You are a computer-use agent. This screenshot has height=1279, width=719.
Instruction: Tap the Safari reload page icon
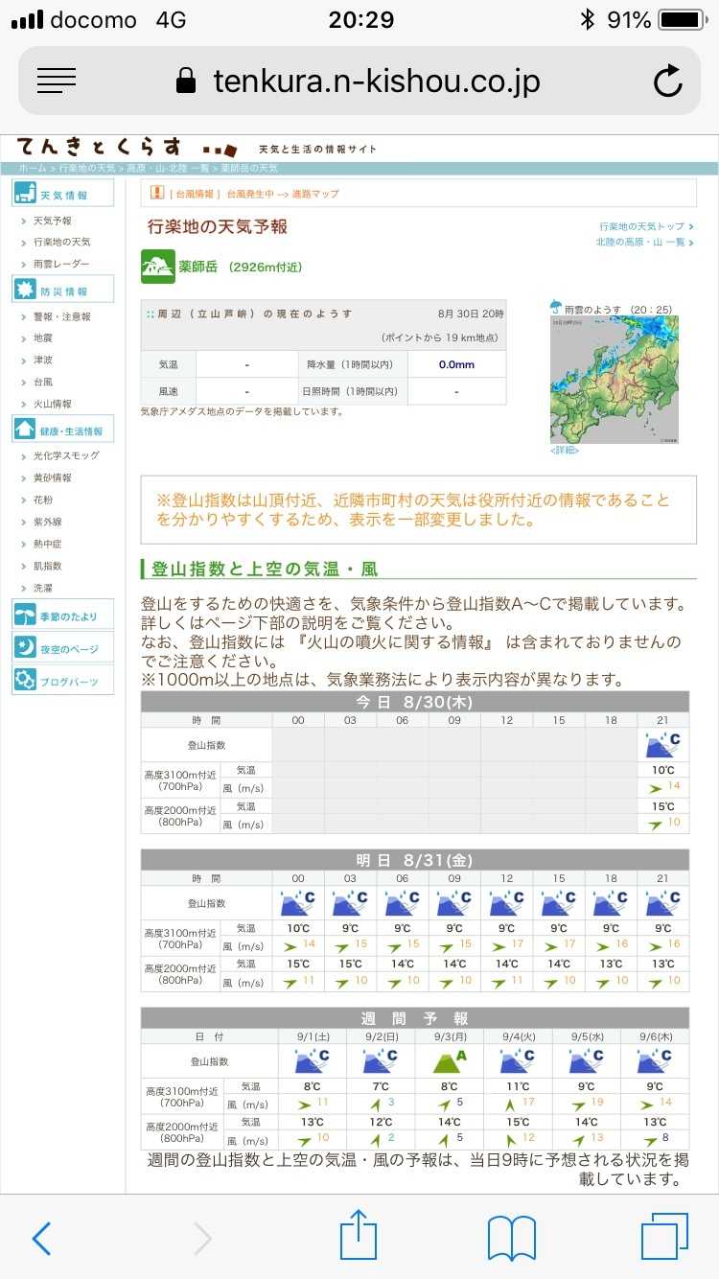tap(667, 81)
